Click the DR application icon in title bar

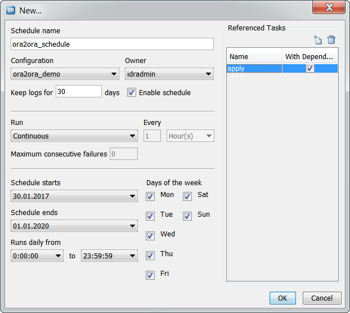coord(10,10)
